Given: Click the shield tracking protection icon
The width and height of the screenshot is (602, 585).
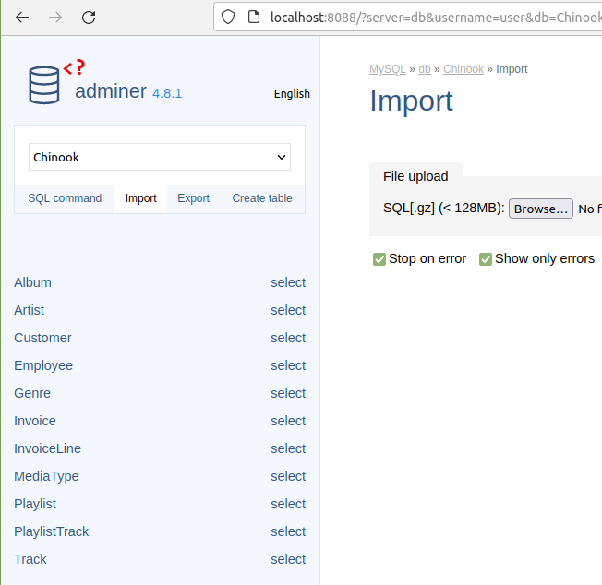Looking at the screenshot, I should [228, 17].
